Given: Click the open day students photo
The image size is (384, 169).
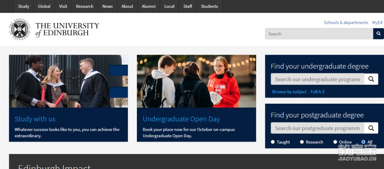Looking at the screenshot, I should coord(196,81).
